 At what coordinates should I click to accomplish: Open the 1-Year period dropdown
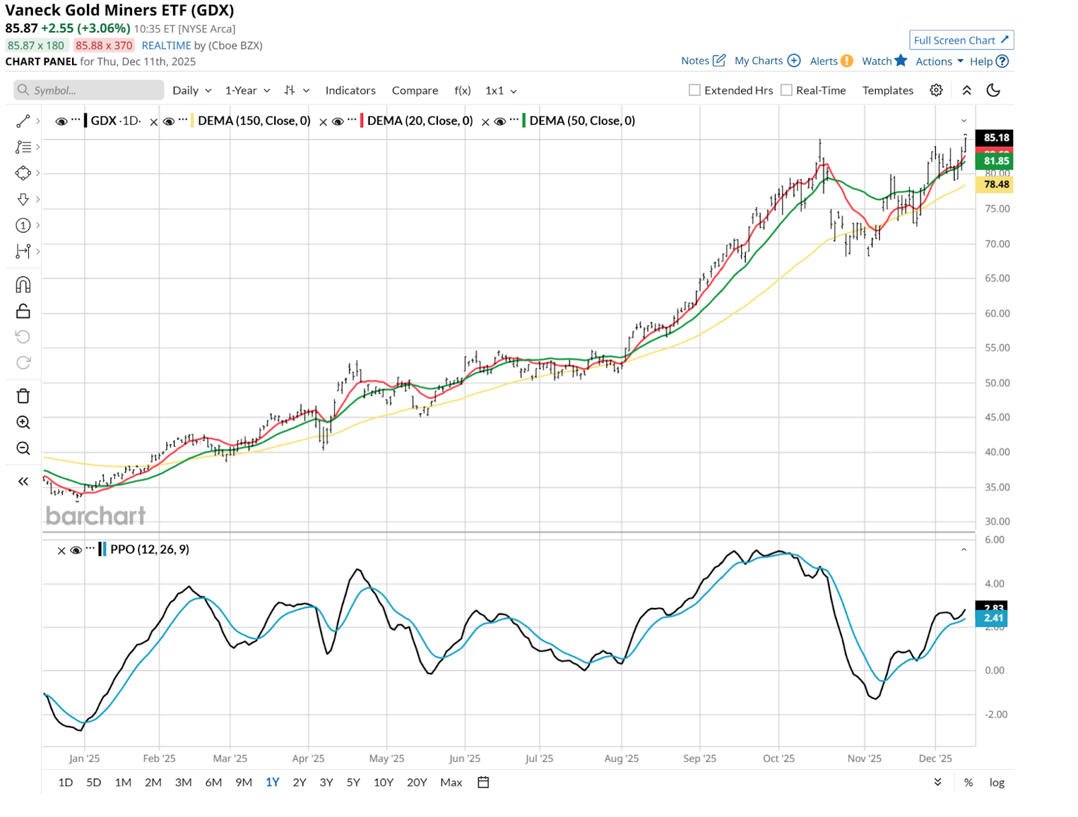pyautogui.click(x=247, y=90)
